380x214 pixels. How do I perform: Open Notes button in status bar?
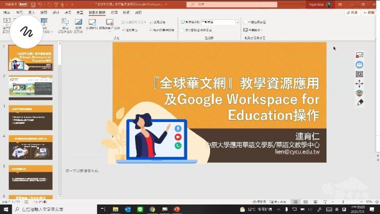click(259, 202)
